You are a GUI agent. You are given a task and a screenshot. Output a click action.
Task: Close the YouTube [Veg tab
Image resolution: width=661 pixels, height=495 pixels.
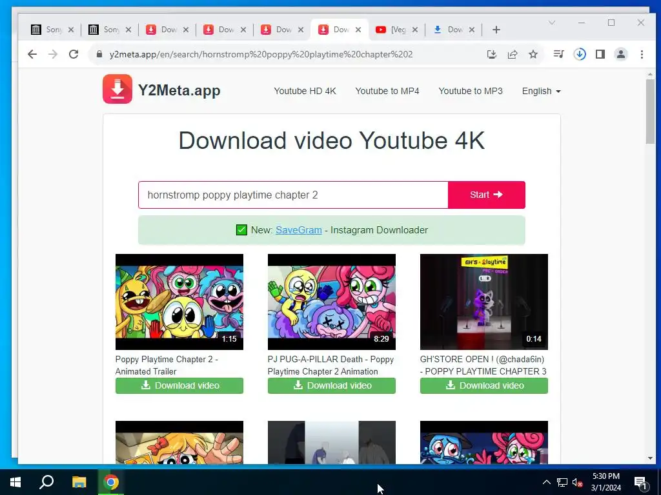(x=415, y=30)
